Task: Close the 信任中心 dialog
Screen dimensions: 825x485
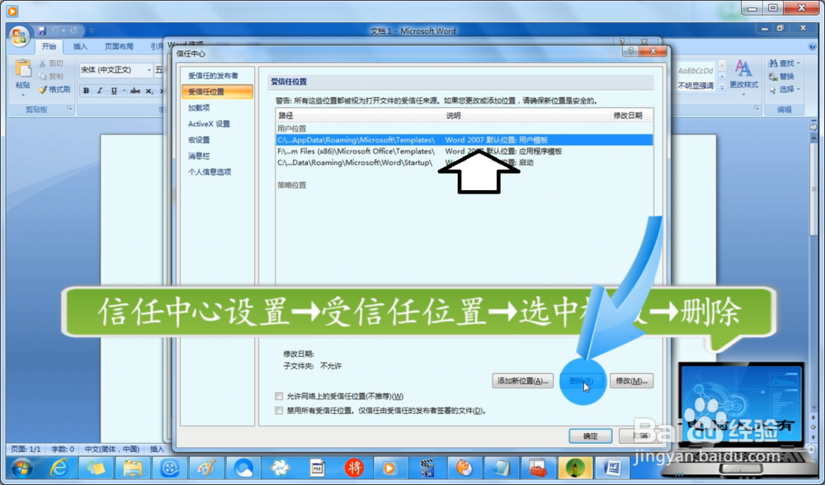Action: 653,51
